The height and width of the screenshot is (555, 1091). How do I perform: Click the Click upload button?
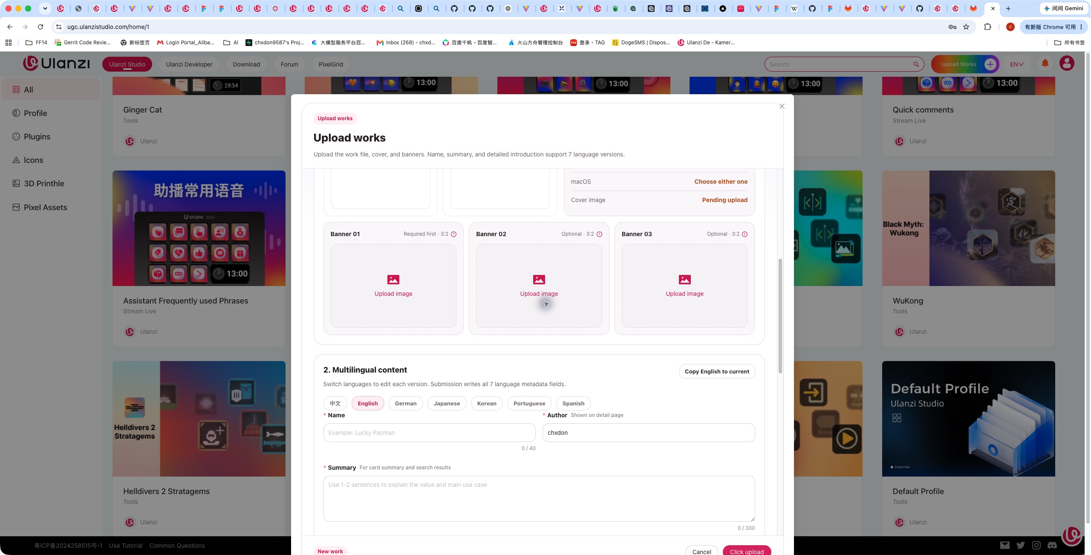tap(747, 552)
